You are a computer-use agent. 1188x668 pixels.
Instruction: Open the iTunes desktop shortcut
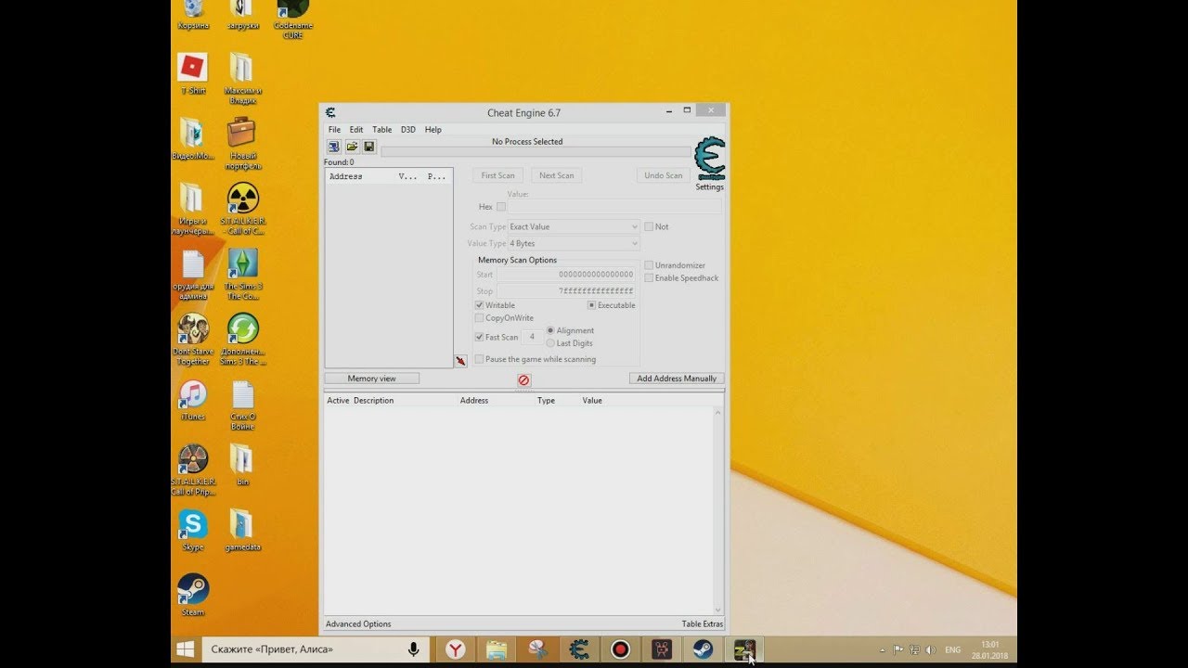click(193, 400)
